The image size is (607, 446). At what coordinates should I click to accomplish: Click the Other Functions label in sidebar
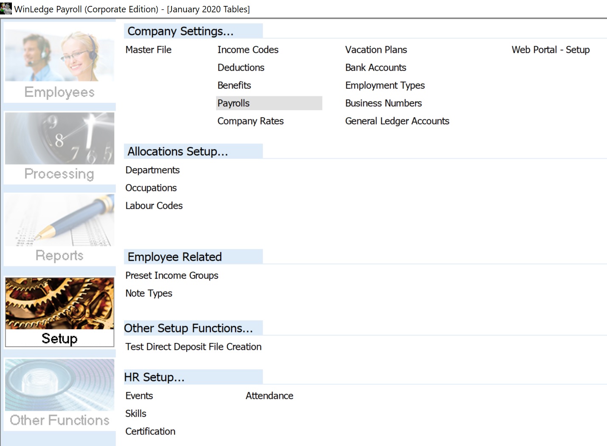[x=59, y=420]
